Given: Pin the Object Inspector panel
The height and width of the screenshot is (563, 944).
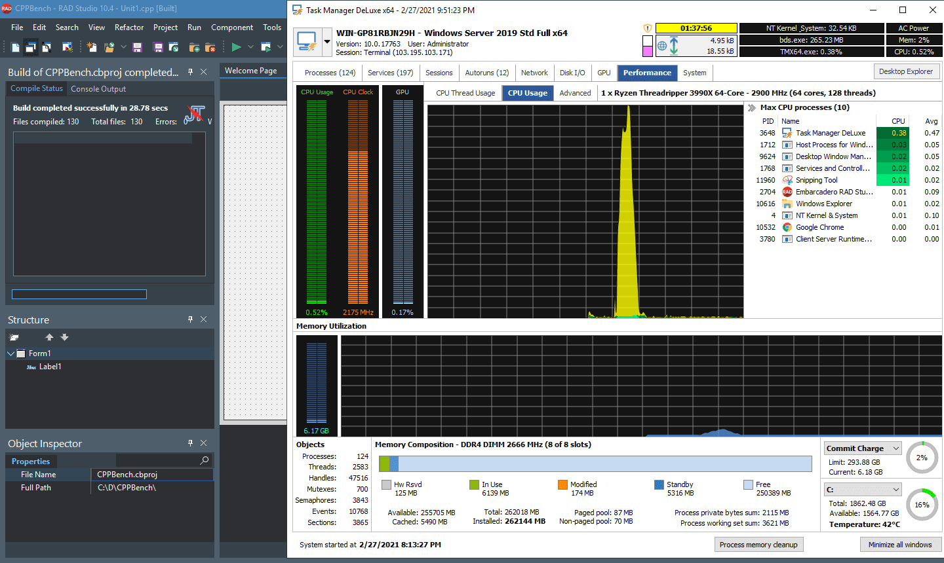Looking at the screenshot, I should tap(190, 443).
